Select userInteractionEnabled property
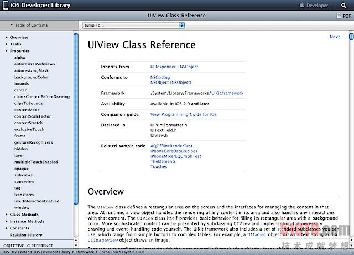The image size is (354, 255). (37, 201)
